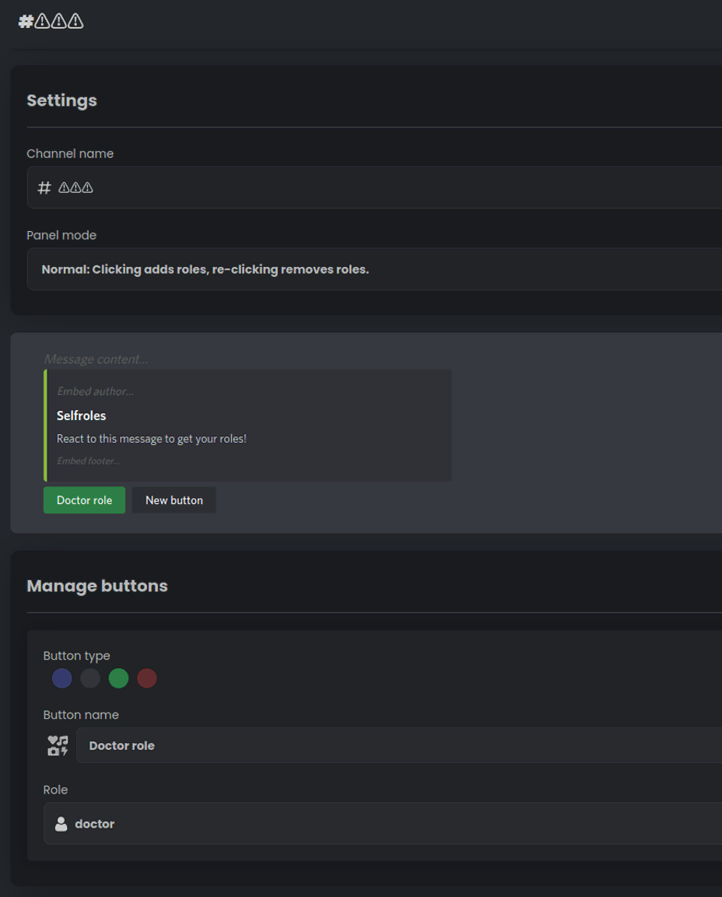Open the emoji picker beside Button name
The width and height of the screenshot is (722, 897).
(x=58, y=745)
